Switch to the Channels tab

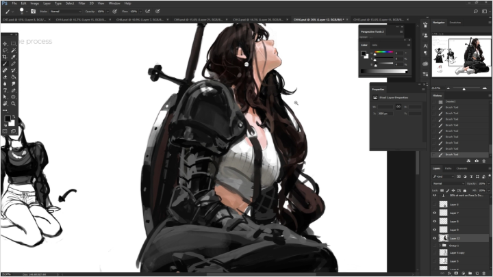[462, 168]
